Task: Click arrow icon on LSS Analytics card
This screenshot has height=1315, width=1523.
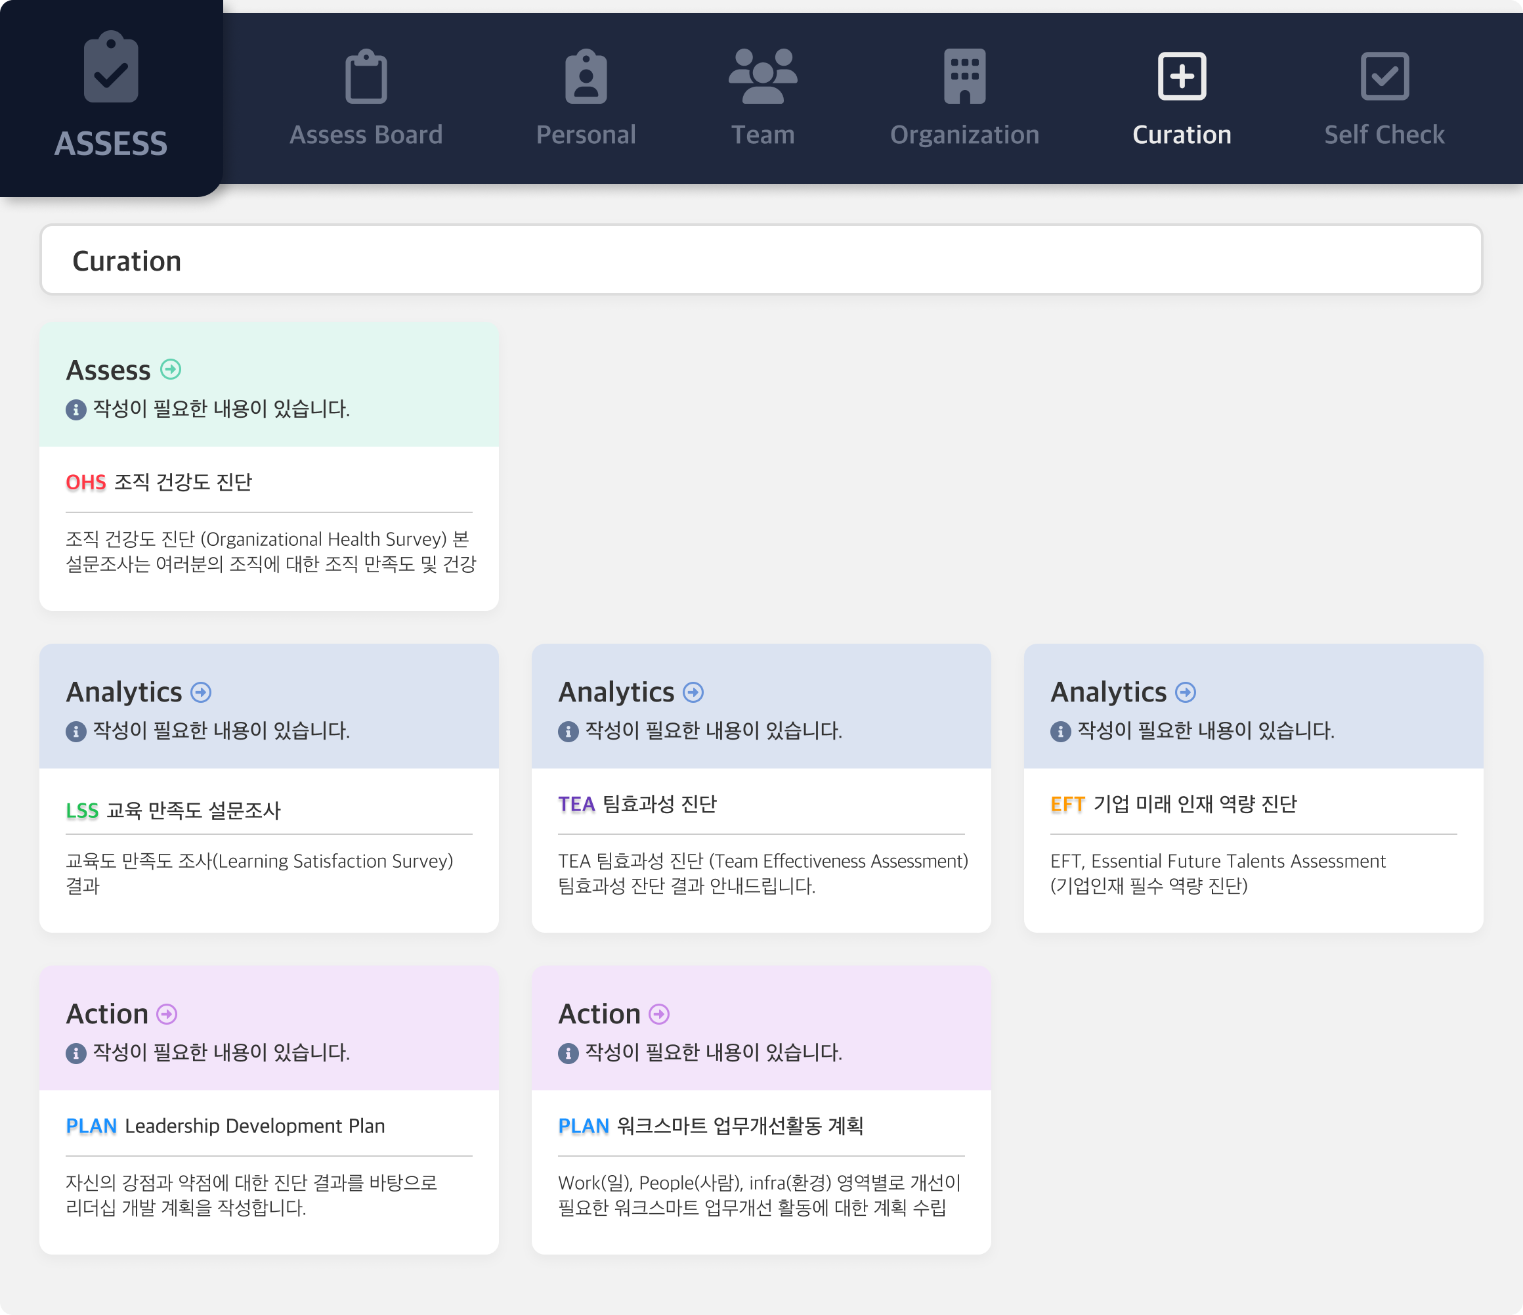Action: pyautogui.click(x=201, y=692)
